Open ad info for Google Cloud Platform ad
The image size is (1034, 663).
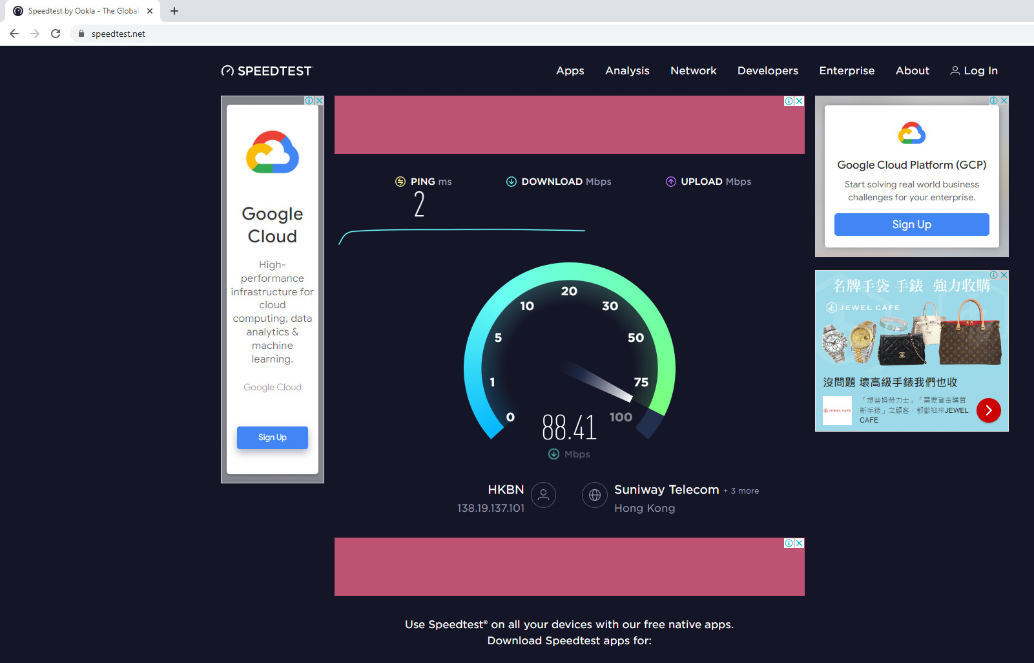click(994, 101)
